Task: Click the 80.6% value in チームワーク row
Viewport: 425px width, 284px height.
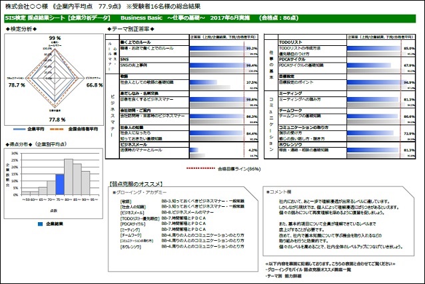Action: click(x=409, y=116)
